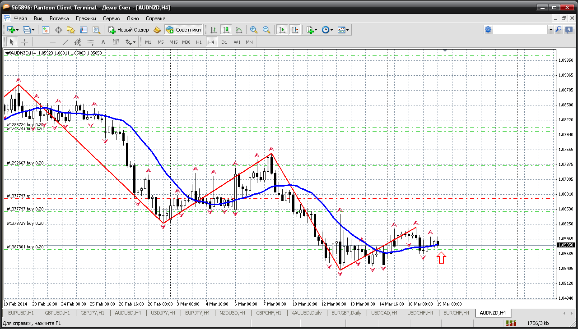Open the Strategy Tester icon
The height and width of the screenshot is (329, 578).
96,30
